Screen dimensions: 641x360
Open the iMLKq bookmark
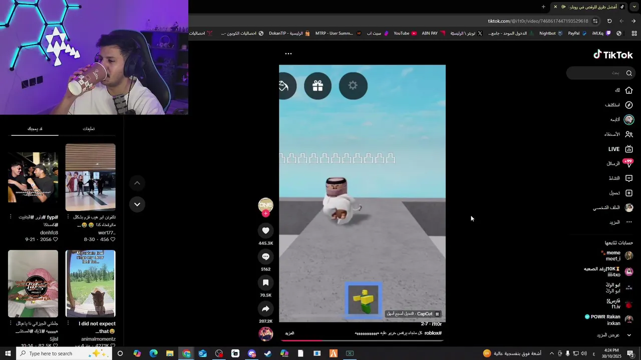[601, 33]
